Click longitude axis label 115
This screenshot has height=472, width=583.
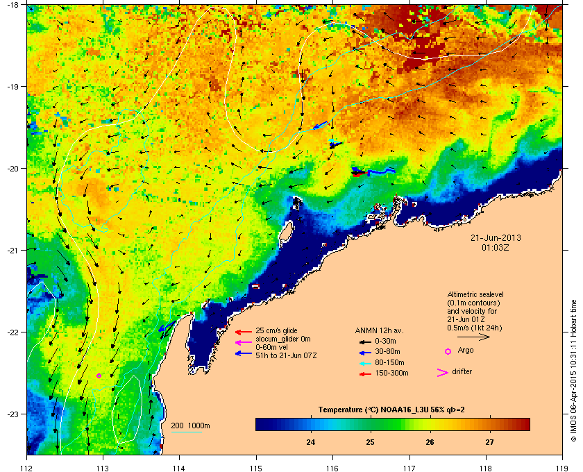pos(256,469)
